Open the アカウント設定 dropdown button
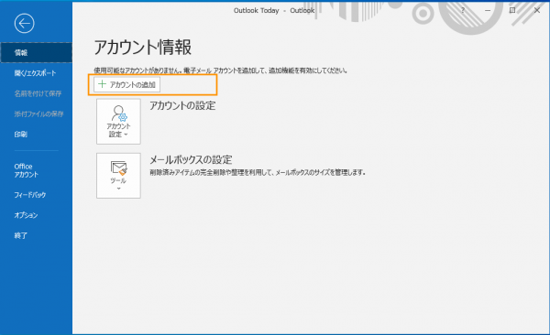 tap(118, 121)
